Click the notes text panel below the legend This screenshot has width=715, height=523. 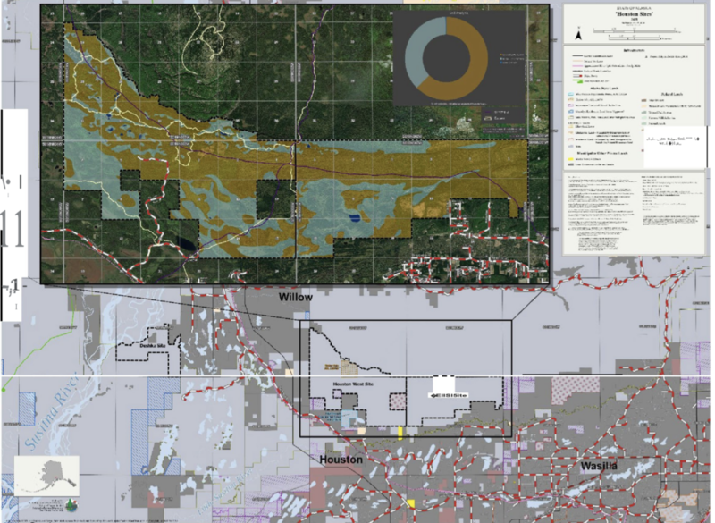[x=635, y=213]
